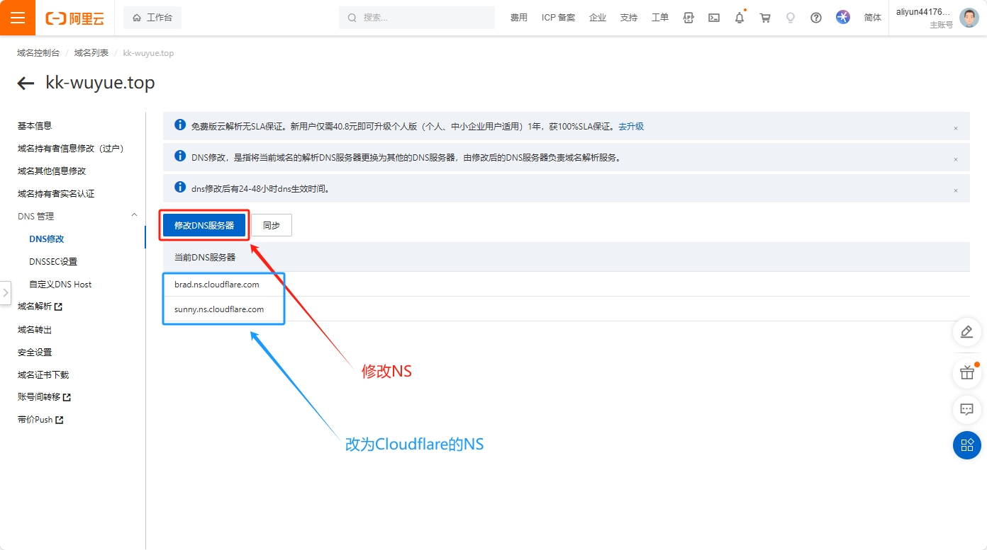Click the 修改DNS服务器 button

pos(204,225)
